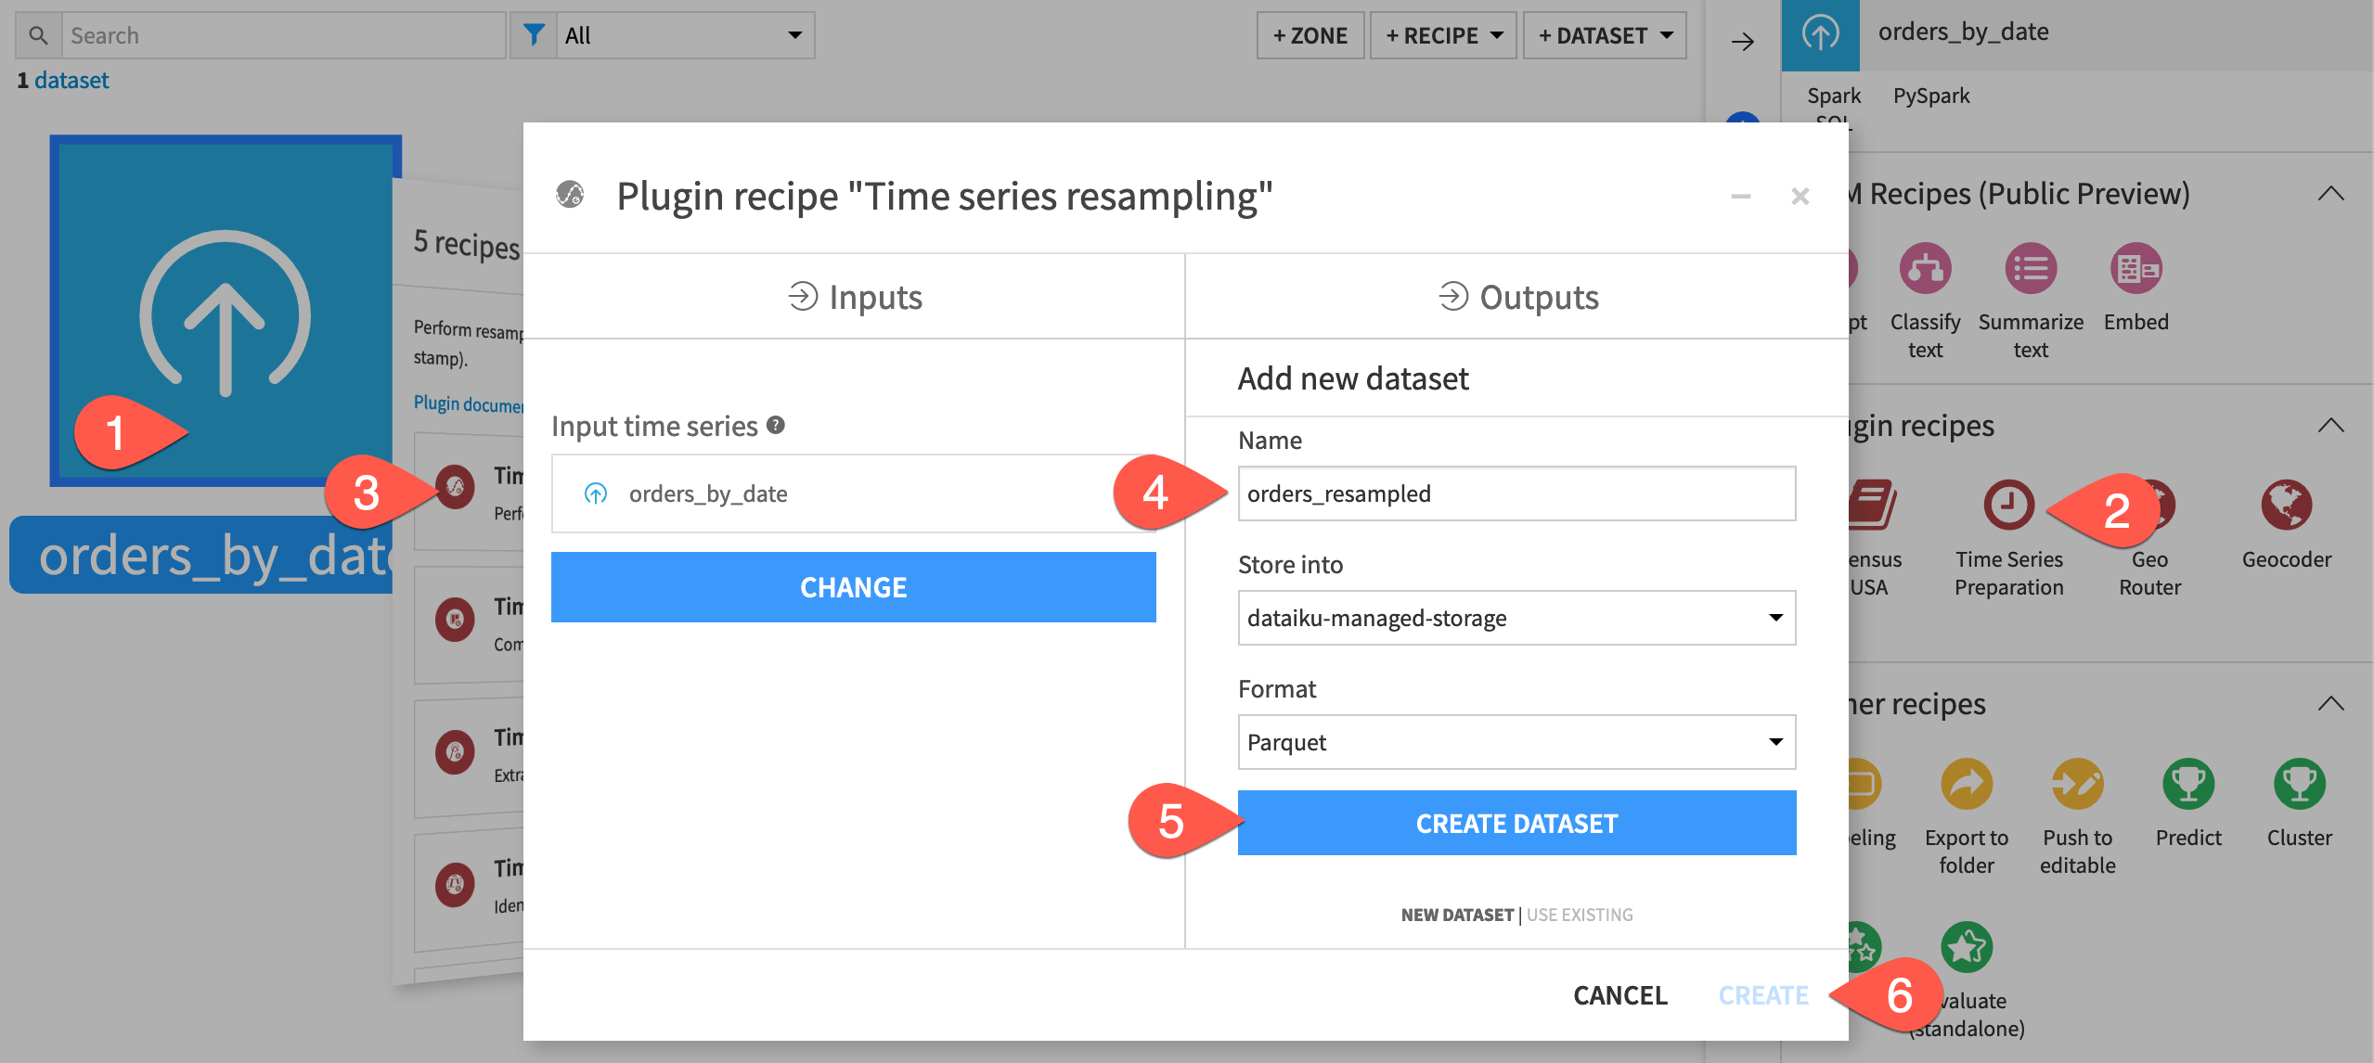Switch to USE EXISTING dataset option
The height and width of the screenshot is (1063, 2374).
pos(1580,915)
